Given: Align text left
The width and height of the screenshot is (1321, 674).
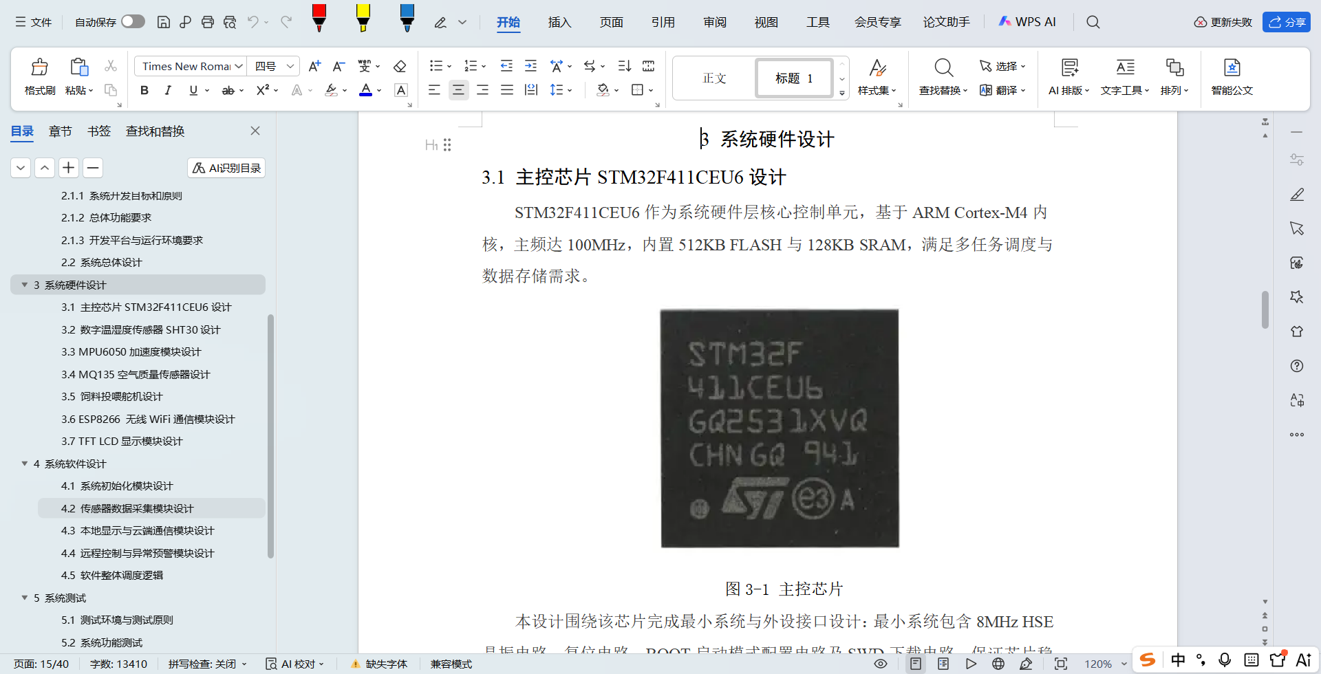Looking at the screenshot, I should click(434, 90).
